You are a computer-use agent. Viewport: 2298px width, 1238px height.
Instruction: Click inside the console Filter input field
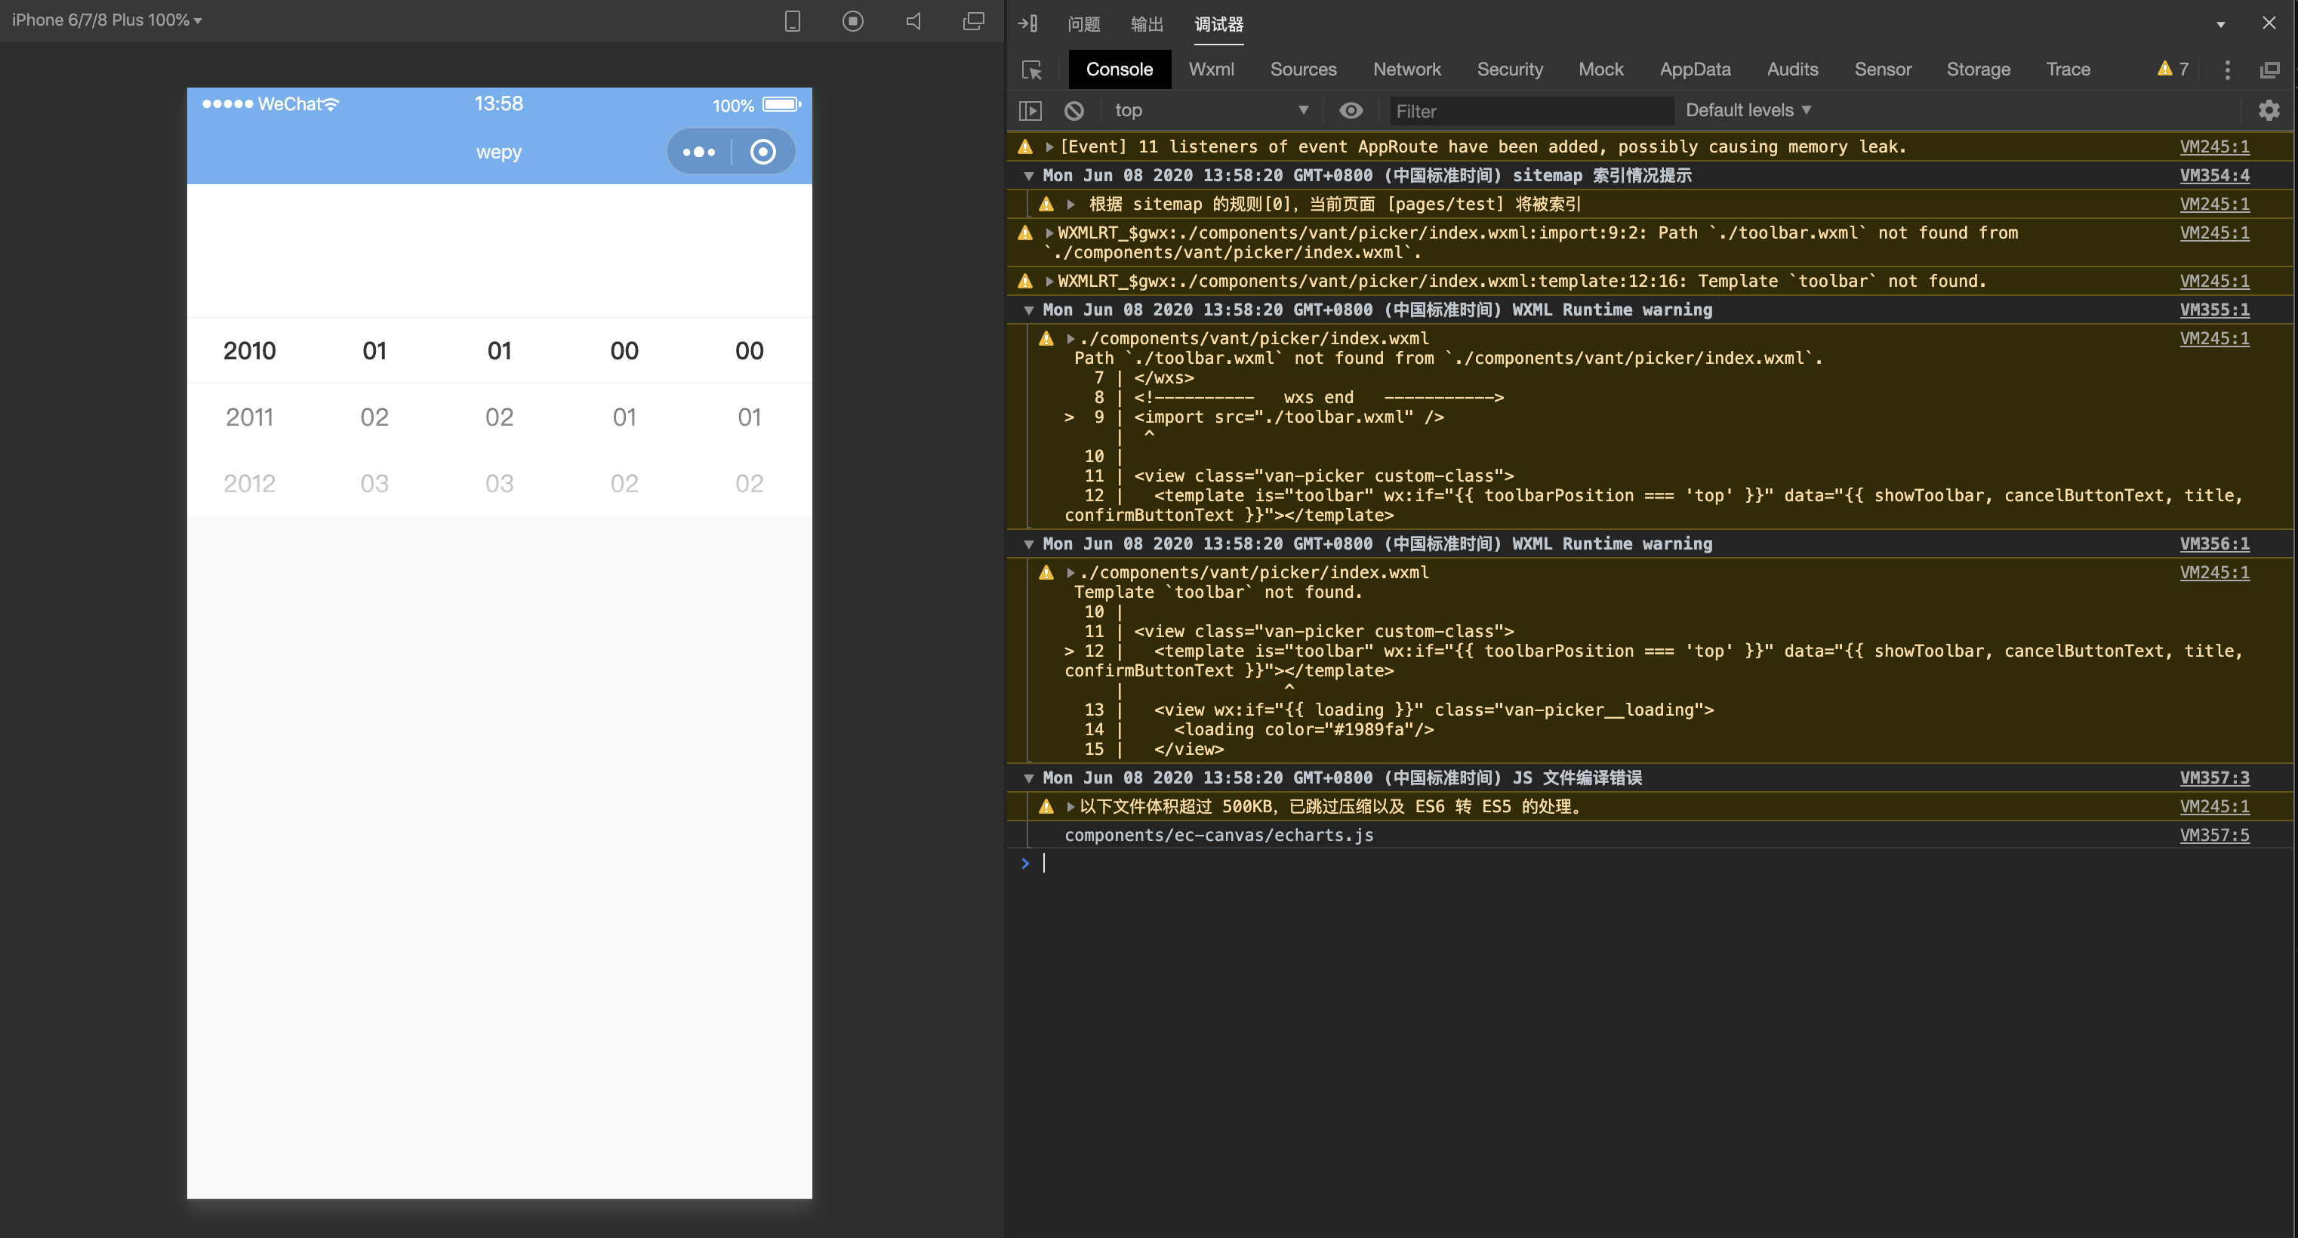[1530, 109]
